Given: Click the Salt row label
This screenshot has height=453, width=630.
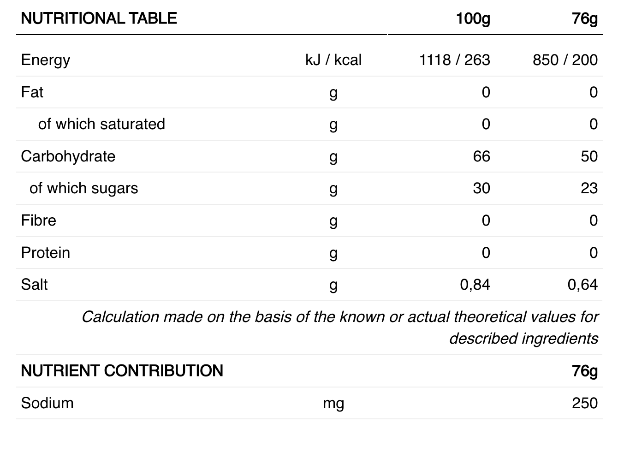Looking at the screenshot, I should (x=35, y=285).
